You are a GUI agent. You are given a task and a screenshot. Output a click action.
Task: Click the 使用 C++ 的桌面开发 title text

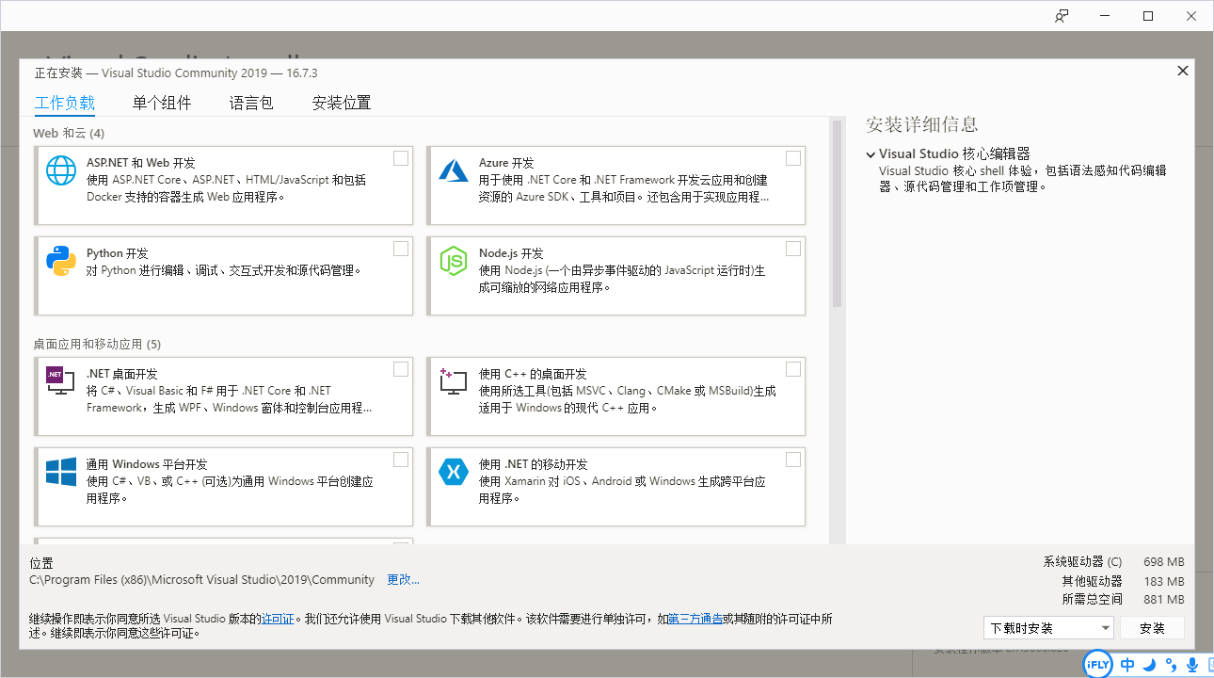[x=533, y=374]
